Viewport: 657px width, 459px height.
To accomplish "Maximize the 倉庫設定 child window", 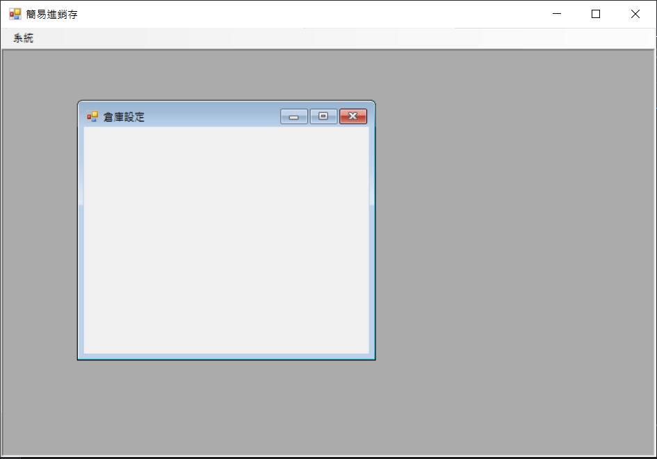I will click(323, 117).
